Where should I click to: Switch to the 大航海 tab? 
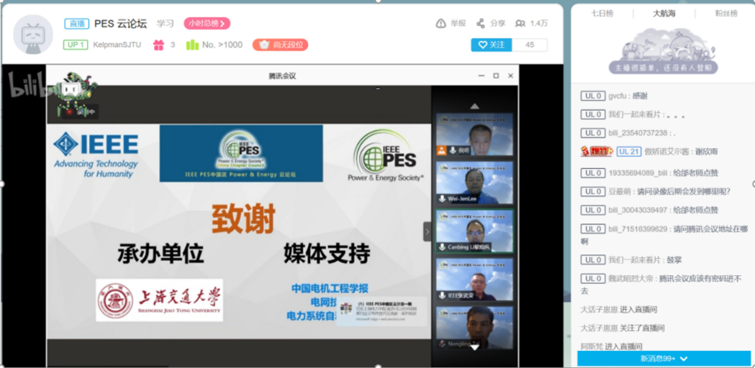coord(664,14)
